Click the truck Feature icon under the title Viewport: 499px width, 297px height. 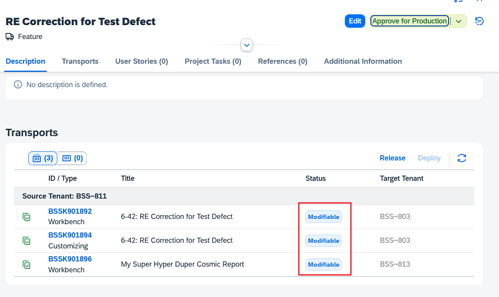point(10,37)
